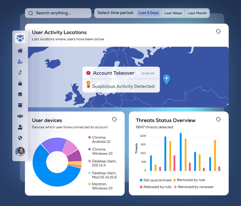
Task: Open the profile avatar photo in sidebar
Action: [20, 152]
